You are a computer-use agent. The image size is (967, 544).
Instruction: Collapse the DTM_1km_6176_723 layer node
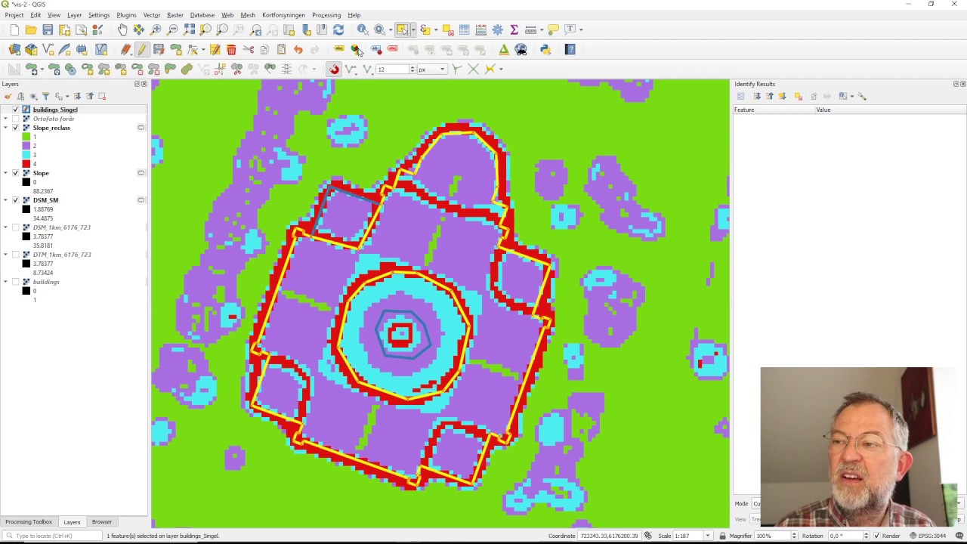(6, 255)
